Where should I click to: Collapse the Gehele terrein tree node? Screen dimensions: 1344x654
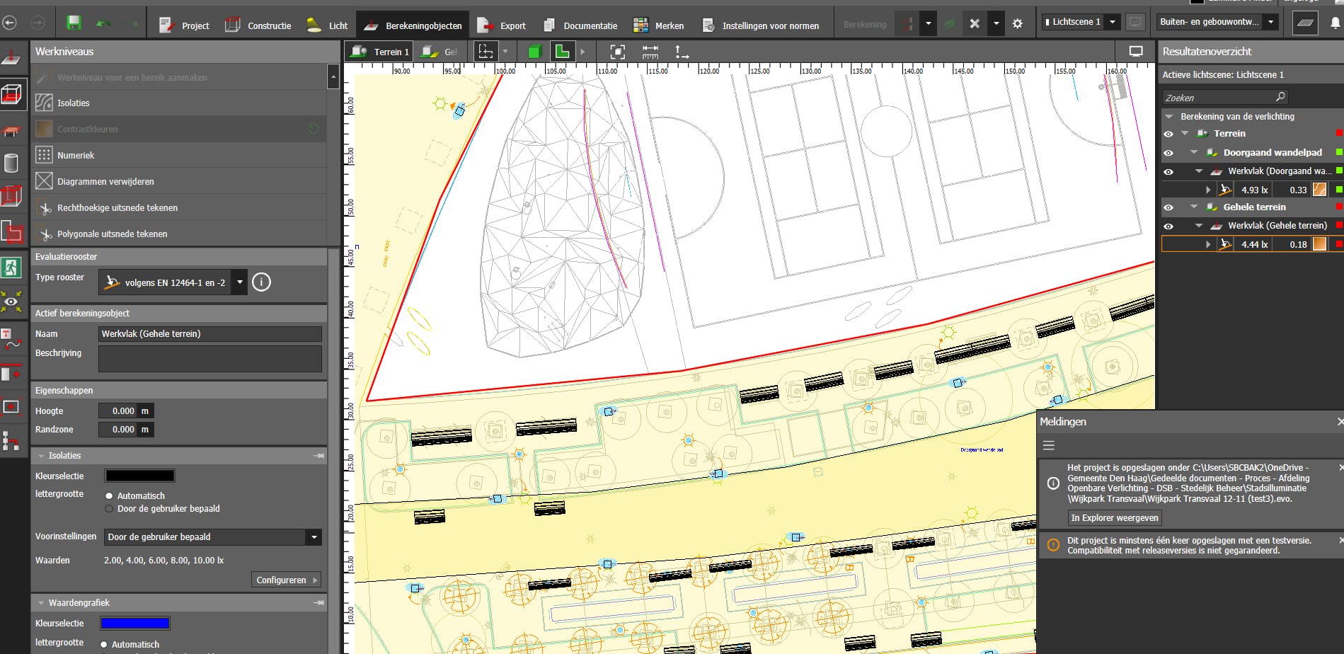point(1194,207)
